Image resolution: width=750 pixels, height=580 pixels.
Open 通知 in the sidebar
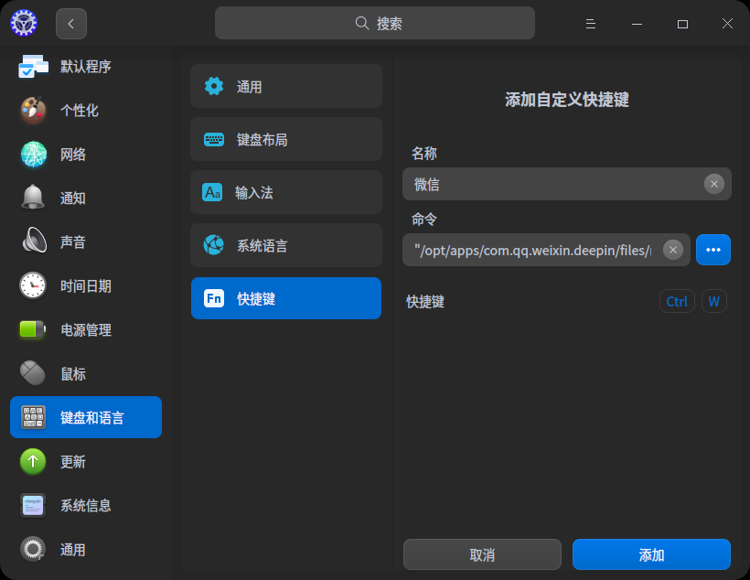coord(72,199)
